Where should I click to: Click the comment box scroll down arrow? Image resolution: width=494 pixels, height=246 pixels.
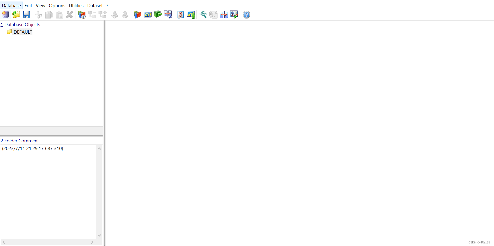99,235
